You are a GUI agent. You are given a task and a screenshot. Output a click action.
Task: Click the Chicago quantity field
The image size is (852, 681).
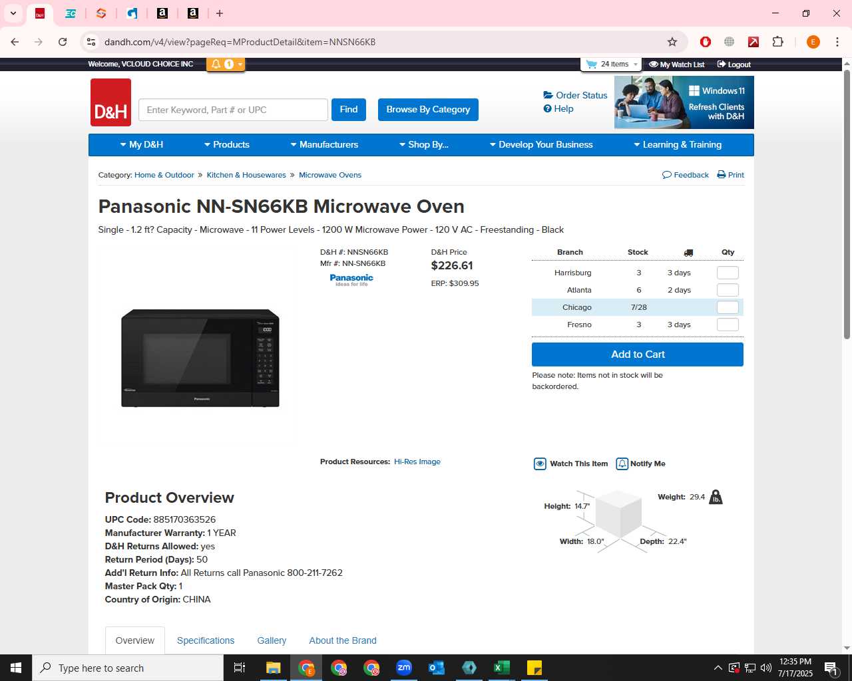(728, 307)
